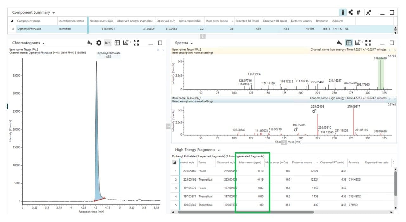The image size is (406, 222).
Task: Click the splitter handle below Component Summary table
Action: tap(203, 36)
